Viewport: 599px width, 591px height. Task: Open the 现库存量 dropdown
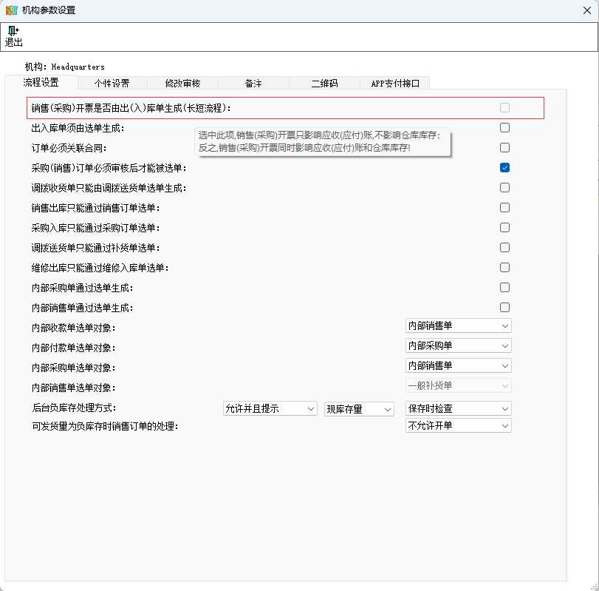(x=359, y=409)
